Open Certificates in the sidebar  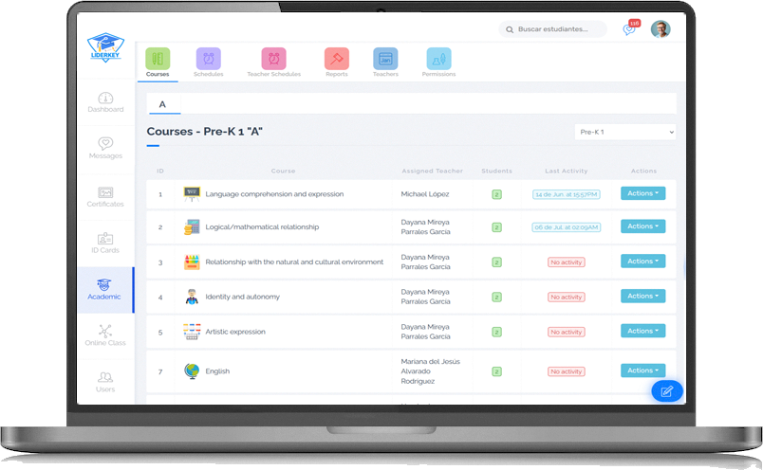[105, 197]
